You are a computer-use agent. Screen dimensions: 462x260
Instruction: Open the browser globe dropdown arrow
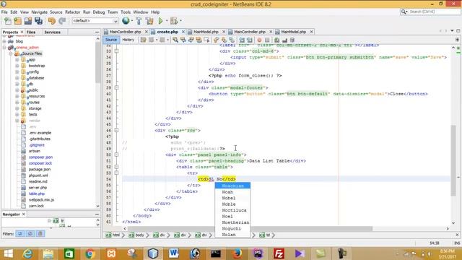tap(131, 21)
